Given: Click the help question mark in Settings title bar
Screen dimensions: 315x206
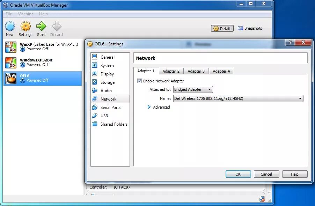Looking at the screenshot, I should click(290, 42).
